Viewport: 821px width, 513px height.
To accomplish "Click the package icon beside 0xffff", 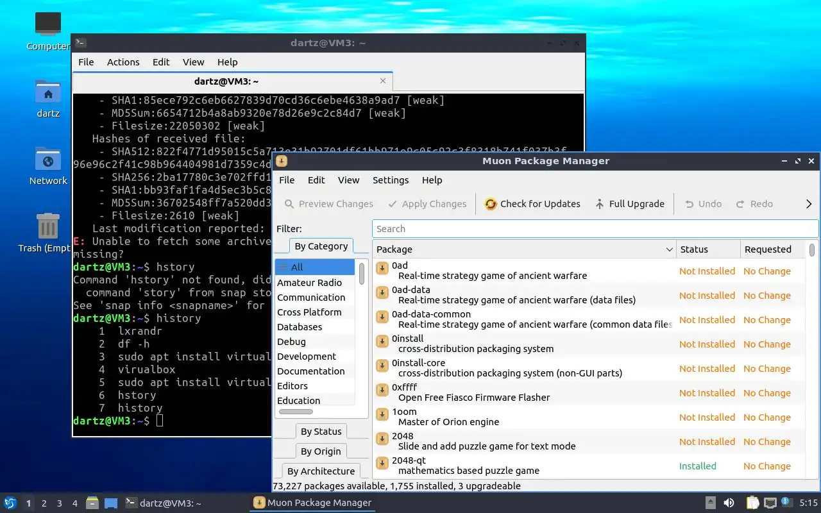I will [x=382, y=391].
